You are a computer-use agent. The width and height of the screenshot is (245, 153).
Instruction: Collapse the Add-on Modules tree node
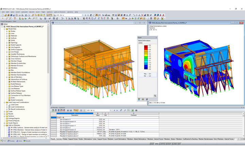tap(4, 125)
